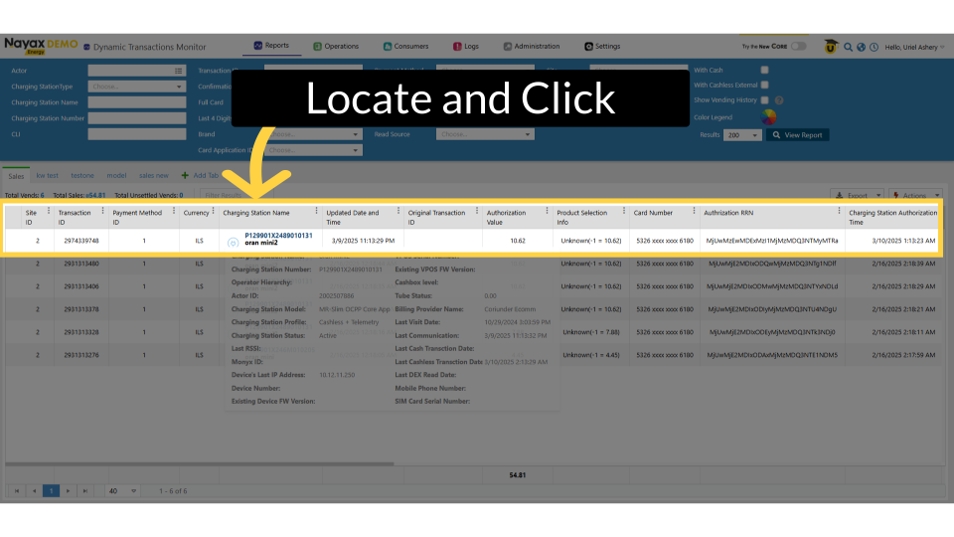Image resolution: width=954 pixels, height=537 pixels.
Task: Toggle the Try the New Core switch
Action: click(798, 46)
